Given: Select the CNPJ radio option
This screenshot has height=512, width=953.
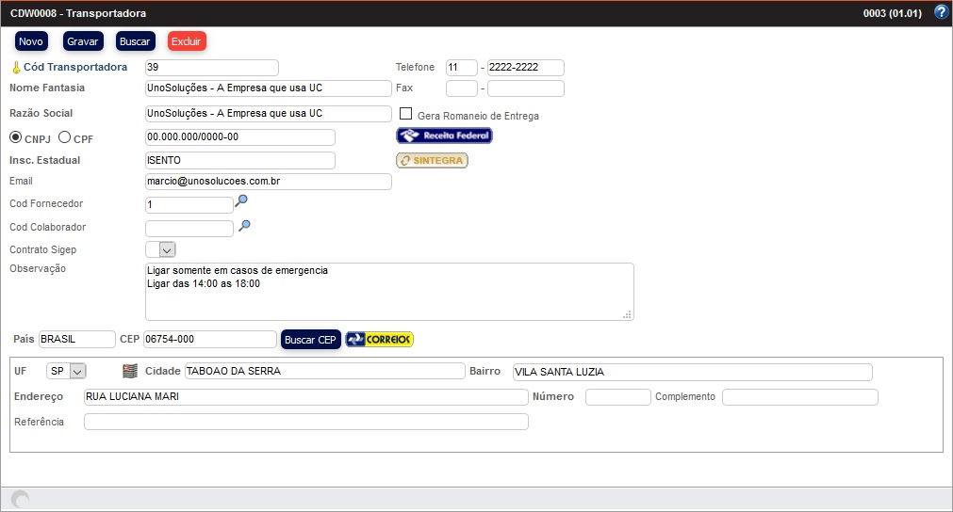Looking at the screenshot, I should click(x=16, y=137).
